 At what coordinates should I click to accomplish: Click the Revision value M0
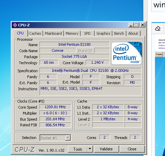pos(133,83)
